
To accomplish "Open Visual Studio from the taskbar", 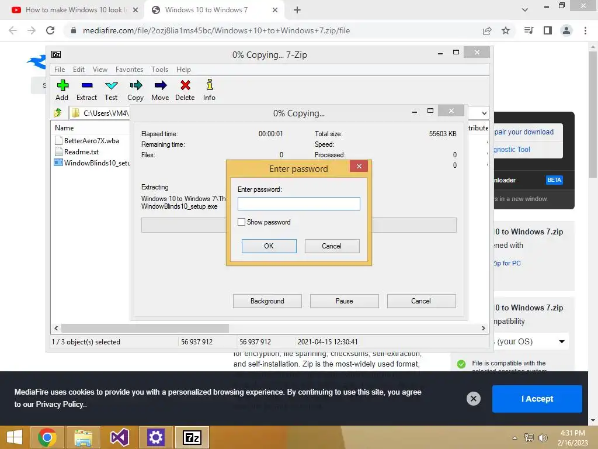I will pyautogui.click(x=119, y=437).
